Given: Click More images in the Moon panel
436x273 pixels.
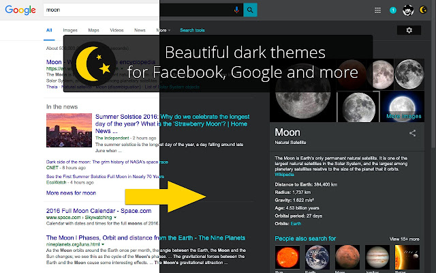Looking at the screenshot, I should (x=404, y=116).
